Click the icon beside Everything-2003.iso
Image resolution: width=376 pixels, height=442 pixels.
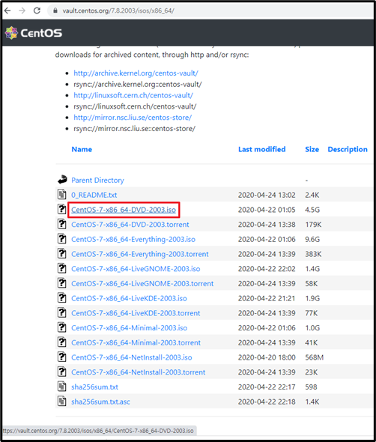(62, 238)
